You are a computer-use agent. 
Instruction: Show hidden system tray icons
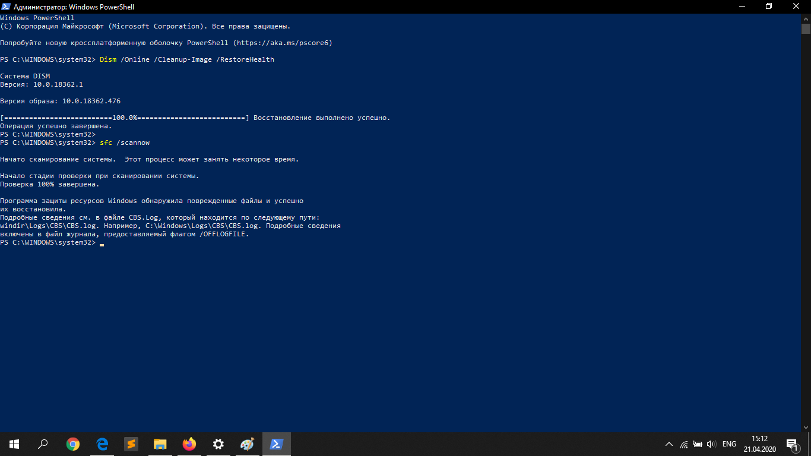click(669, 444)
